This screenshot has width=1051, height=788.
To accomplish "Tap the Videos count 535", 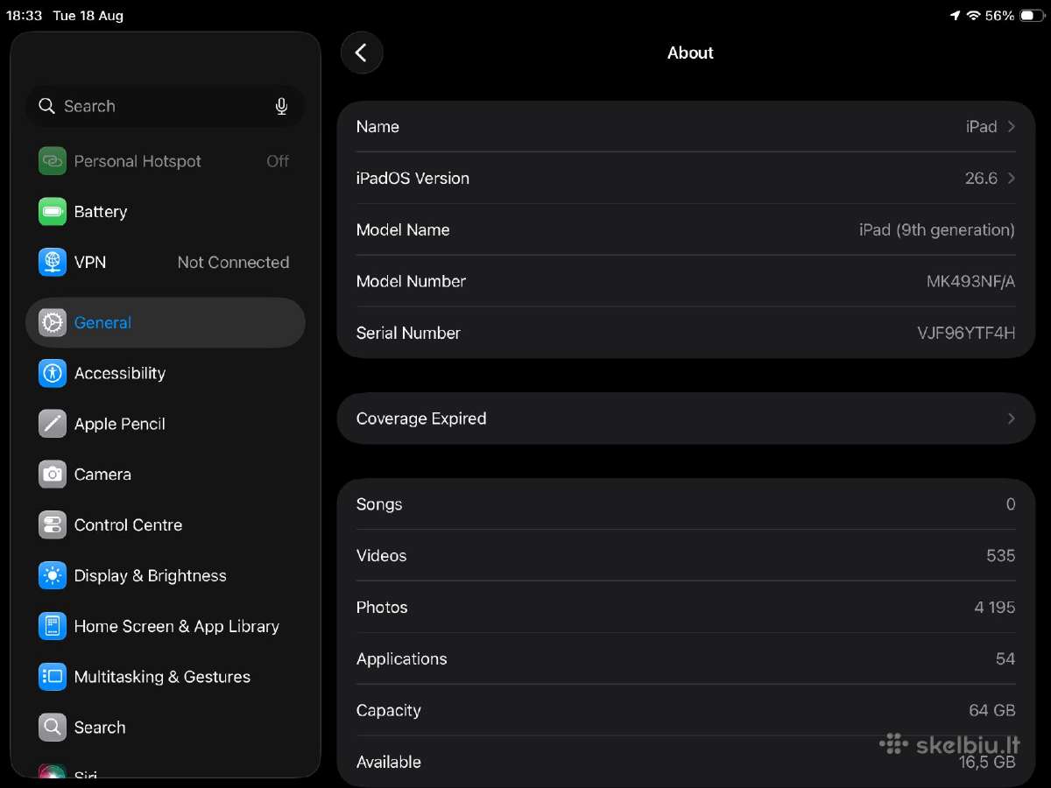I will click(1000, 556).
